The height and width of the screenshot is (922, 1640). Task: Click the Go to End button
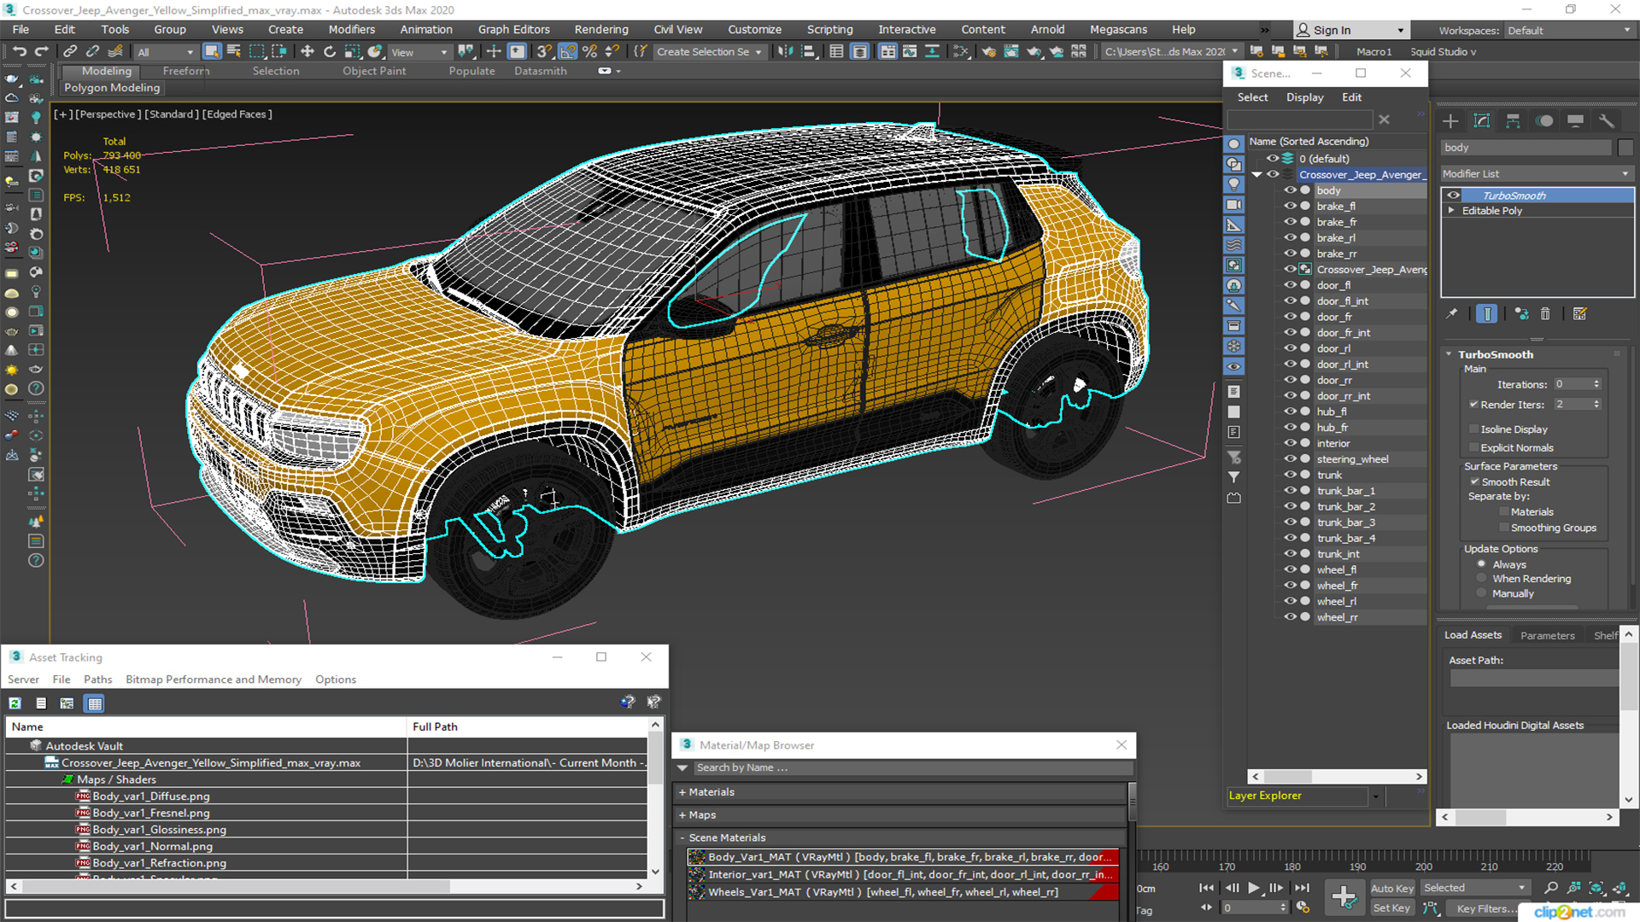point(1302,888)
